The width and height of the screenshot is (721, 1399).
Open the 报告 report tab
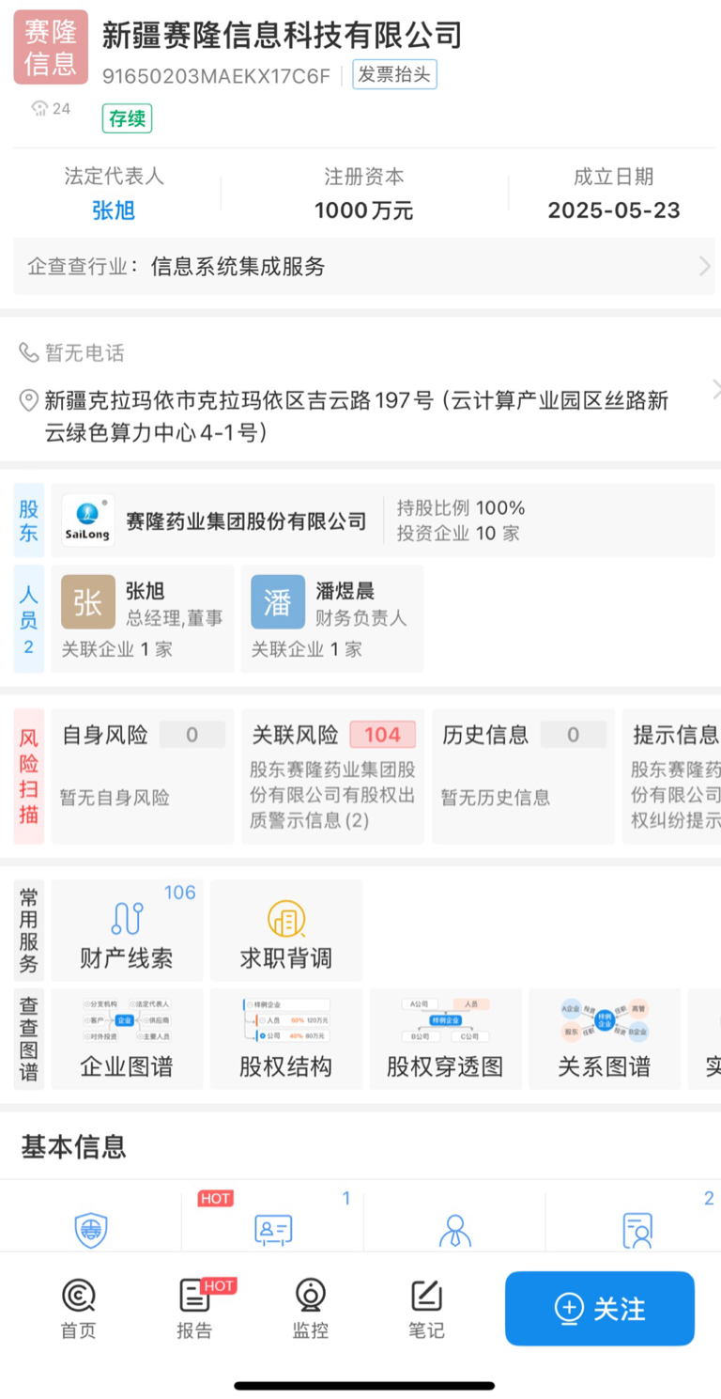pyautogui.click(x=195, y=1308)
